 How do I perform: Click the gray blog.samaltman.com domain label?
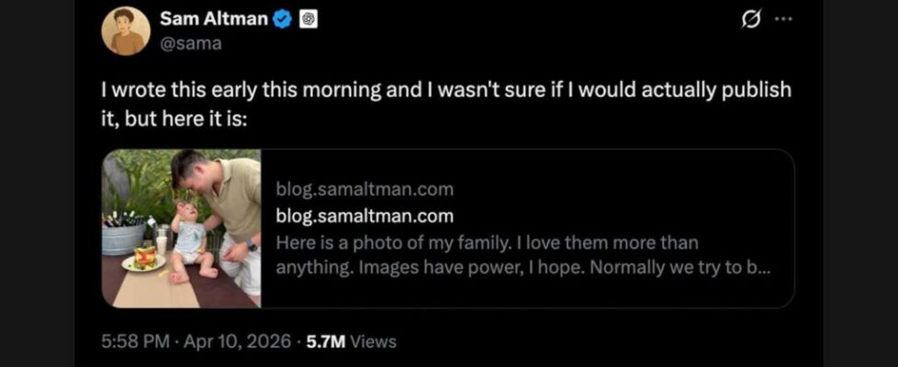coord(365,190)
